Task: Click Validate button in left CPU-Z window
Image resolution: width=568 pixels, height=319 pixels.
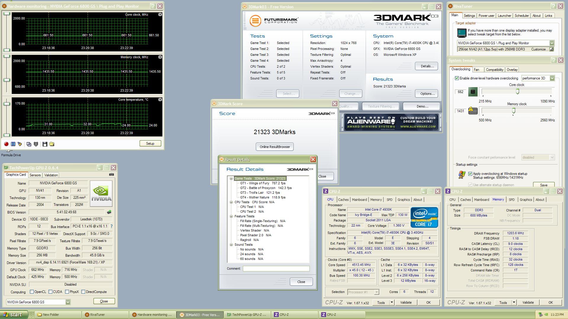Action: click(x=406, y=302)
